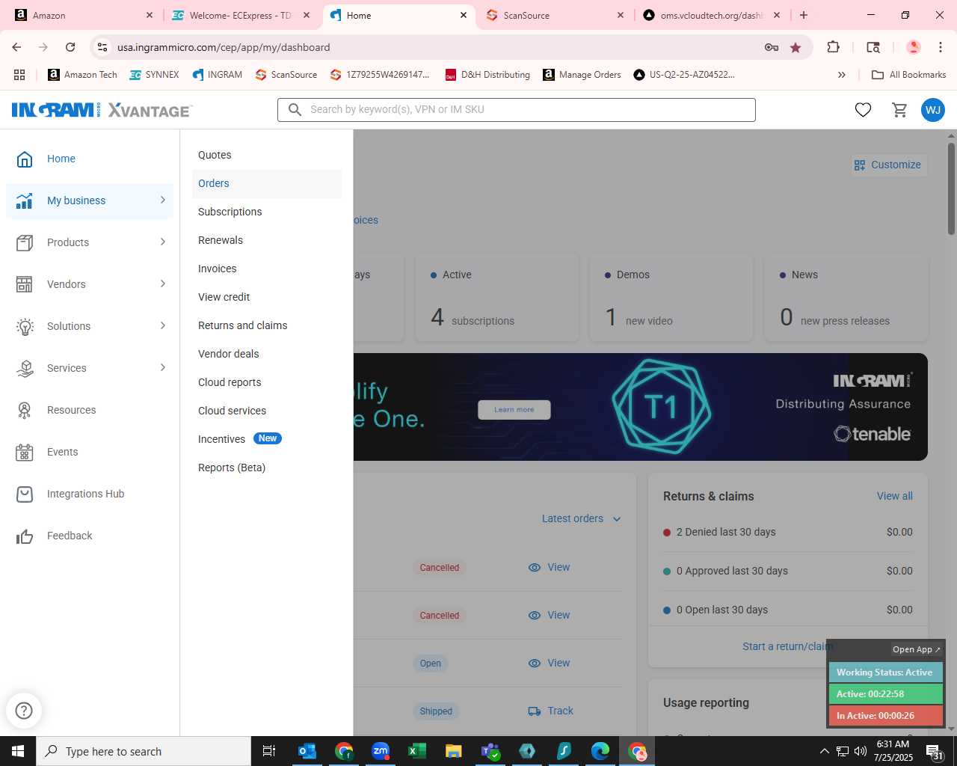Expand the My business submenu arrow
957x766 pixels.
coord(162,200)
